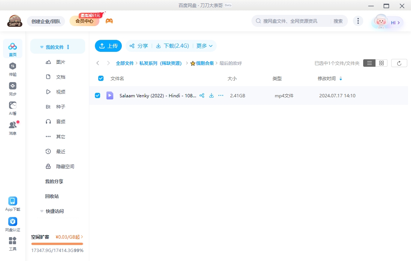Open the Transfer (传输) sidebar icon
Screen dimensions: 411x261
pos(13,69)
